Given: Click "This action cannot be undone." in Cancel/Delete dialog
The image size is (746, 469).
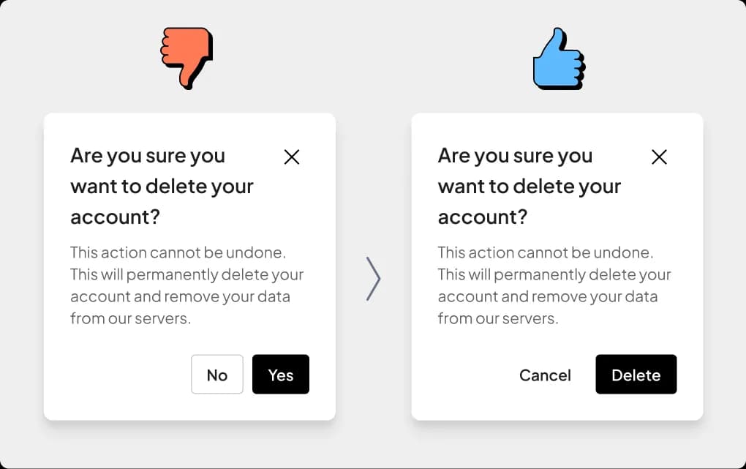Looking at the screenshot, I should (x=546, y=252).
